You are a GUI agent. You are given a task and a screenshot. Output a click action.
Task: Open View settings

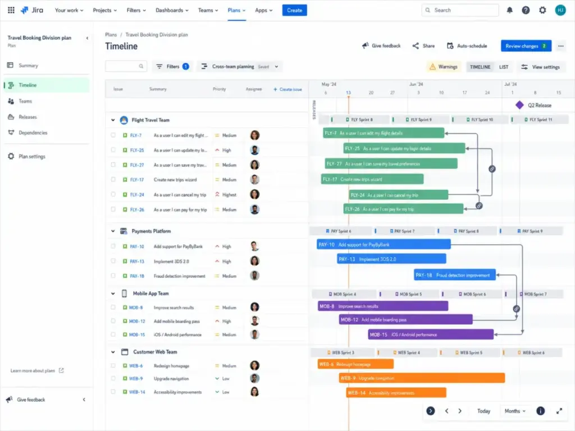tap(541, 67)
